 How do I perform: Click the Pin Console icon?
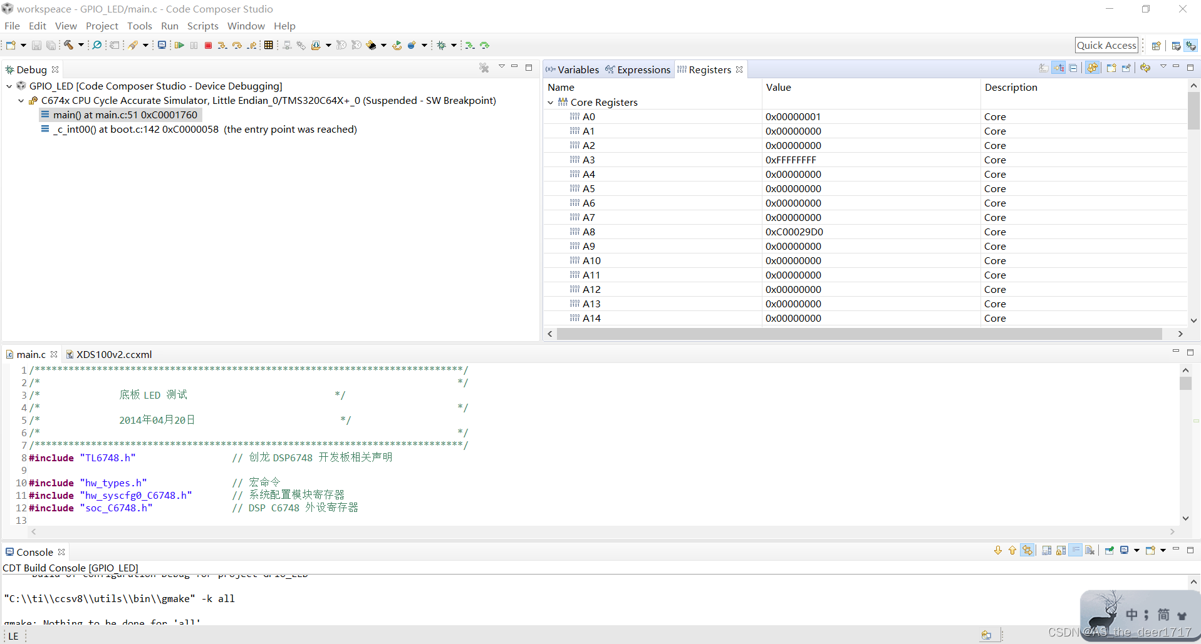1110,550
